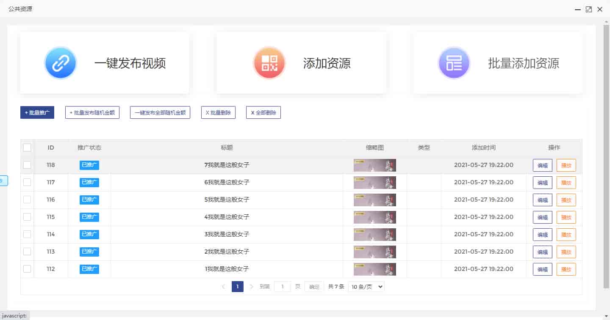Go to the next page arrow
The image size is (610, 320).
252,287
